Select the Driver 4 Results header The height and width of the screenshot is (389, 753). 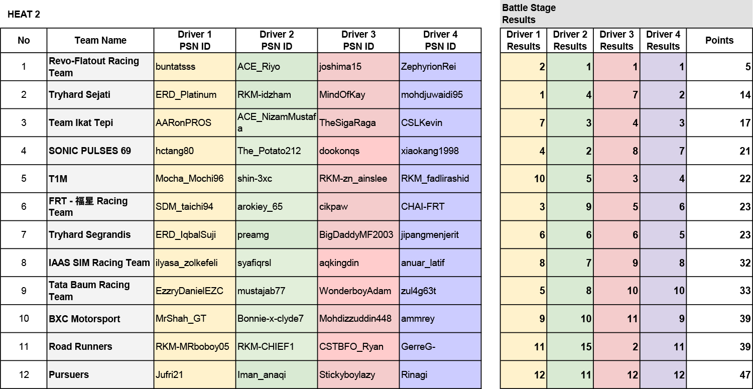click(663, 40)
